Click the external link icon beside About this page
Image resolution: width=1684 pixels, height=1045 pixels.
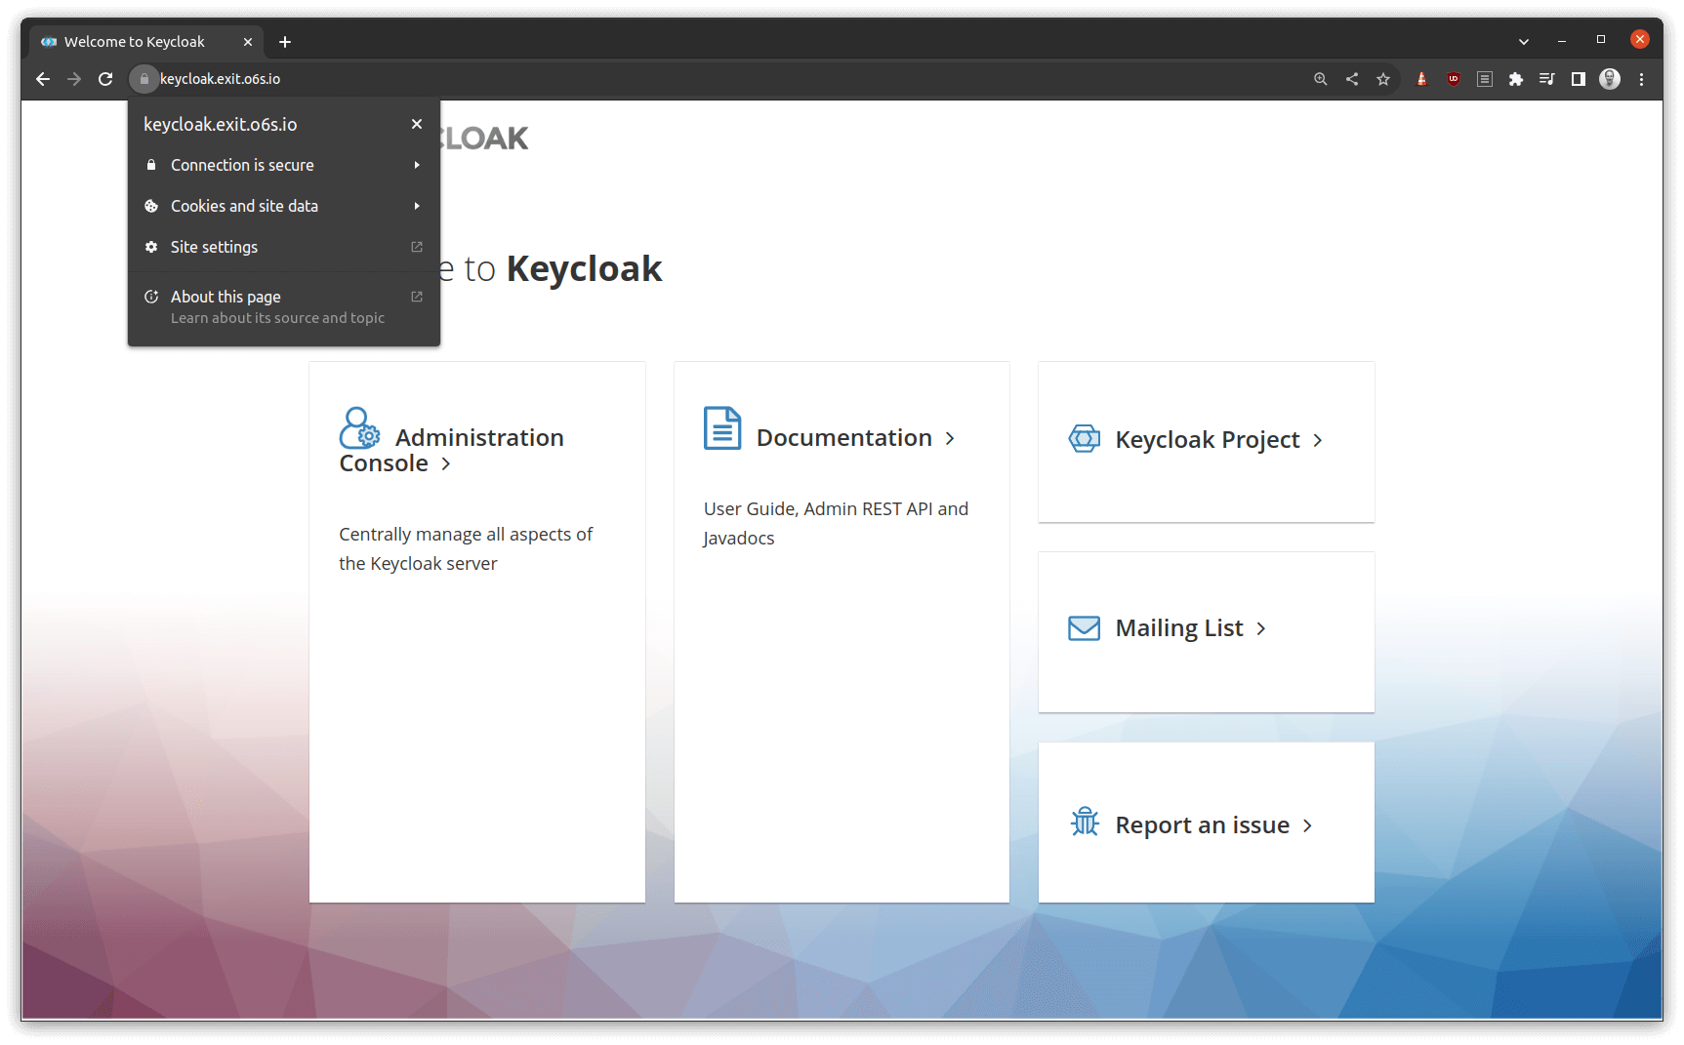tap(417, 297)
